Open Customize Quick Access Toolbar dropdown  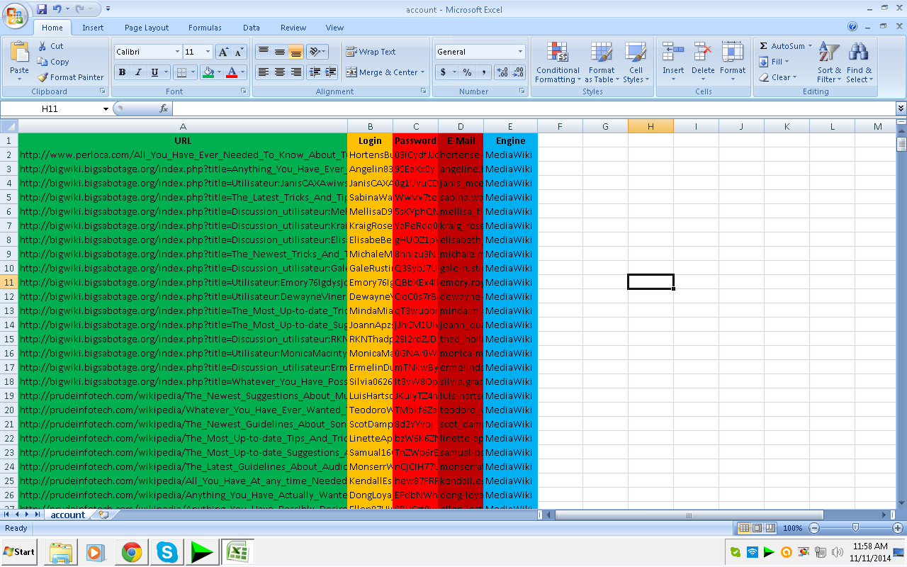click(108, 9)
